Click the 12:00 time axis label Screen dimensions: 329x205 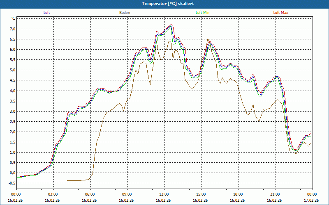[x=164, y=194]
